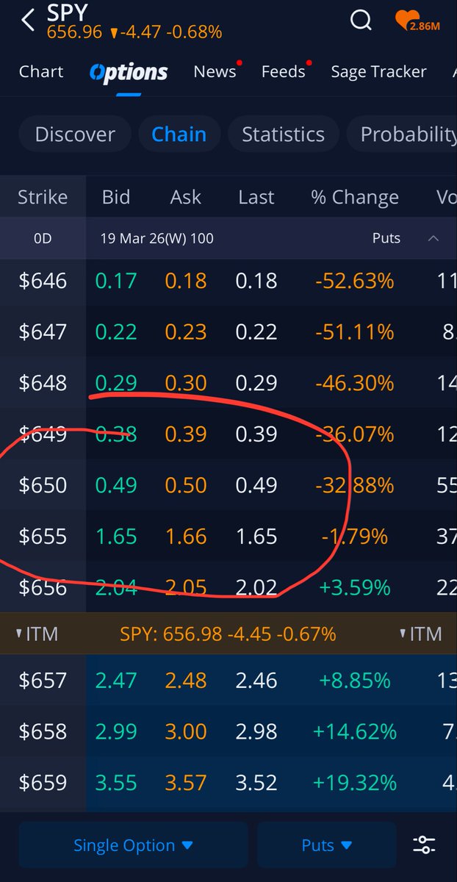
Task: Tap the 0.50 ask for $650
Action: 185,485
